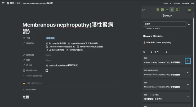196x107 pixels.
Task: Open the Fever result card text
Action: [153, 99]
